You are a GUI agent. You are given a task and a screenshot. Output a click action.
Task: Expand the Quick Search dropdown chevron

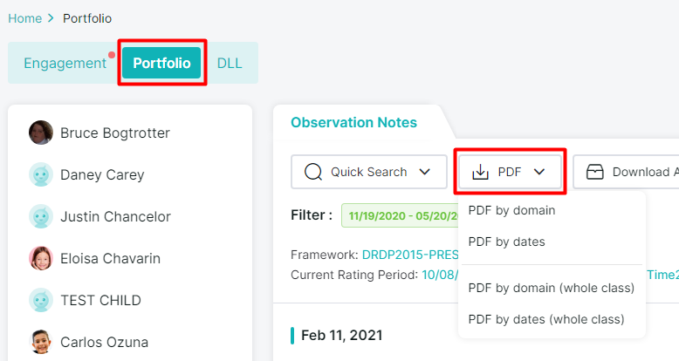tap(425, 172)
